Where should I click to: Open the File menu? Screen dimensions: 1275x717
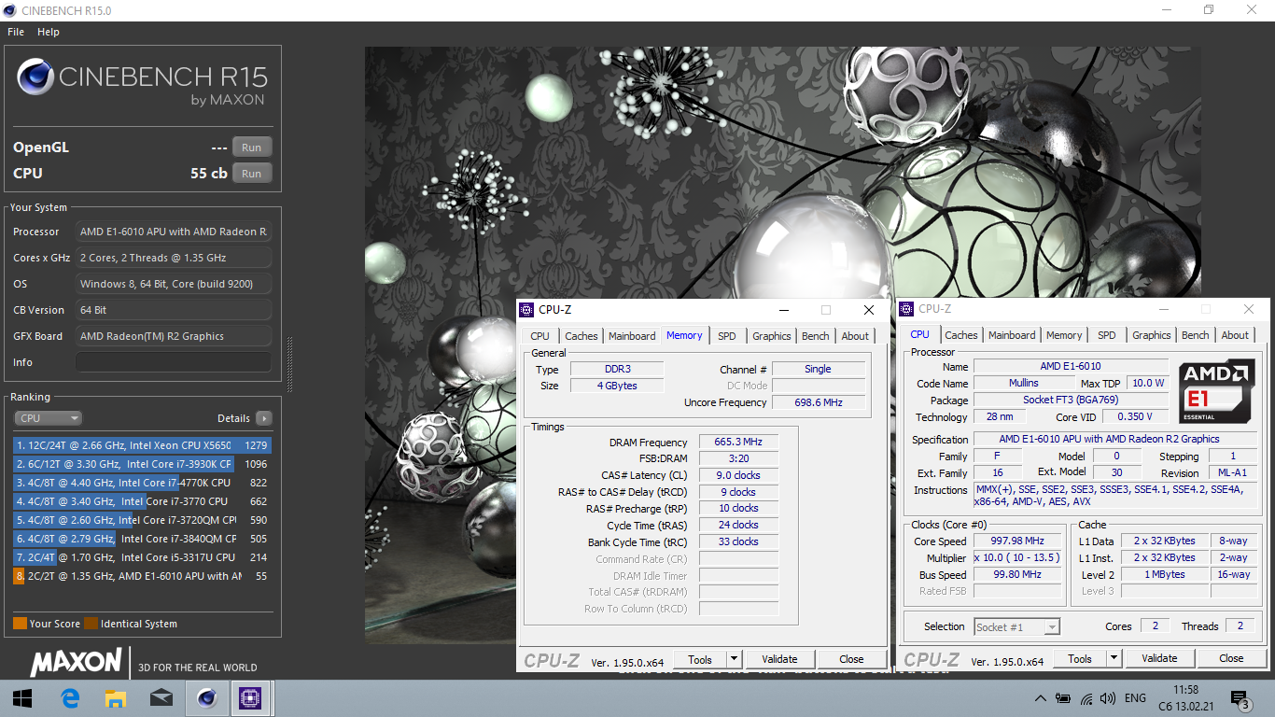(x=16, y=32)
